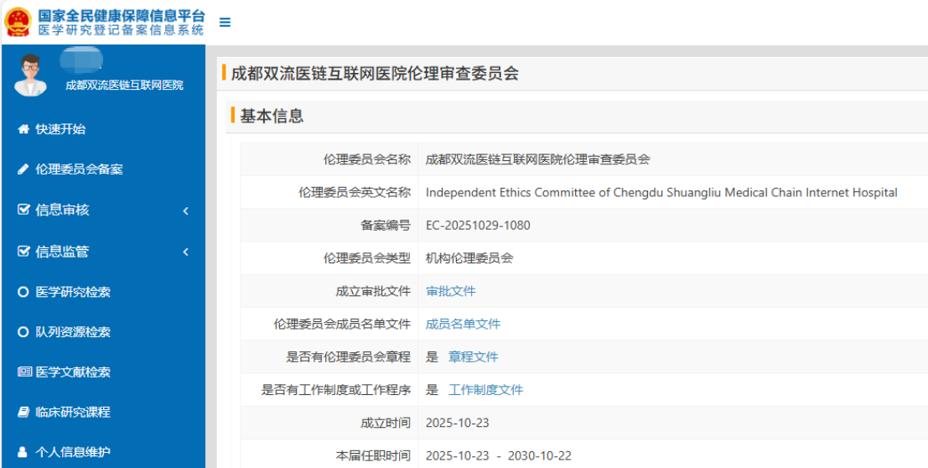Click the check-square icon beside 信息审核
Screen dimensions: 928x468
tap(23, 210)
